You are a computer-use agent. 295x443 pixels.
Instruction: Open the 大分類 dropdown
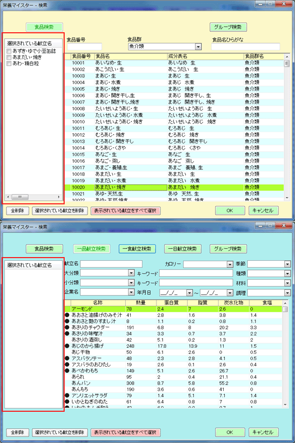pyautogui.click(x=131, y=273)
